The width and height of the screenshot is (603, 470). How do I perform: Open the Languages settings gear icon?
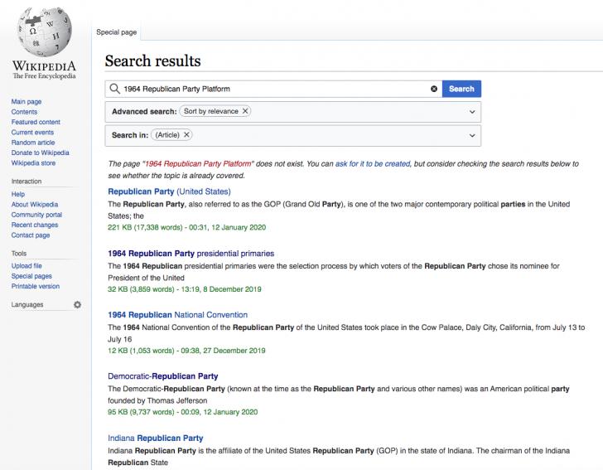[77, 304]
